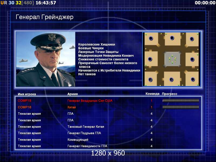The height and width of the screenshot is (162, 216).
Task: Click the title 'Генерал Грейнджер'
Action: (45, 17)
